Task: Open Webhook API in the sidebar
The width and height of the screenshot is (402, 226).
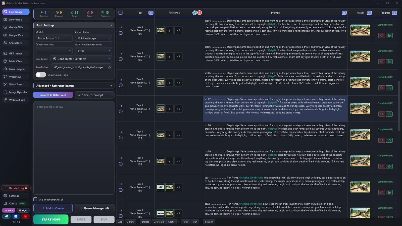Action: pos(16,100)
